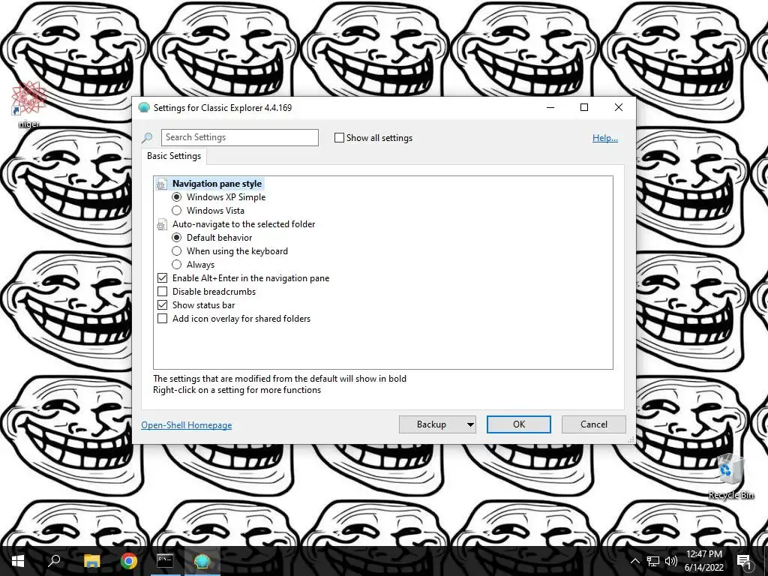The image size is (768, 576).
Task: Toggle Enable Alt+Enter in navigation pane
Action: coord(163,278)
